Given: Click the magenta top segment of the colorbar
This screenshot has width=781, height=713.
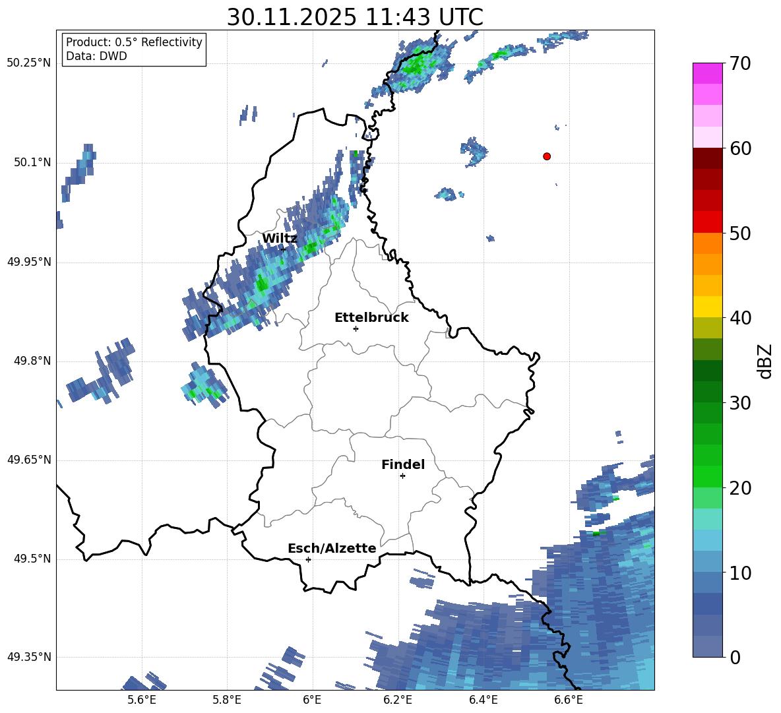Looking at the screenshot, I should coord(707,73).
